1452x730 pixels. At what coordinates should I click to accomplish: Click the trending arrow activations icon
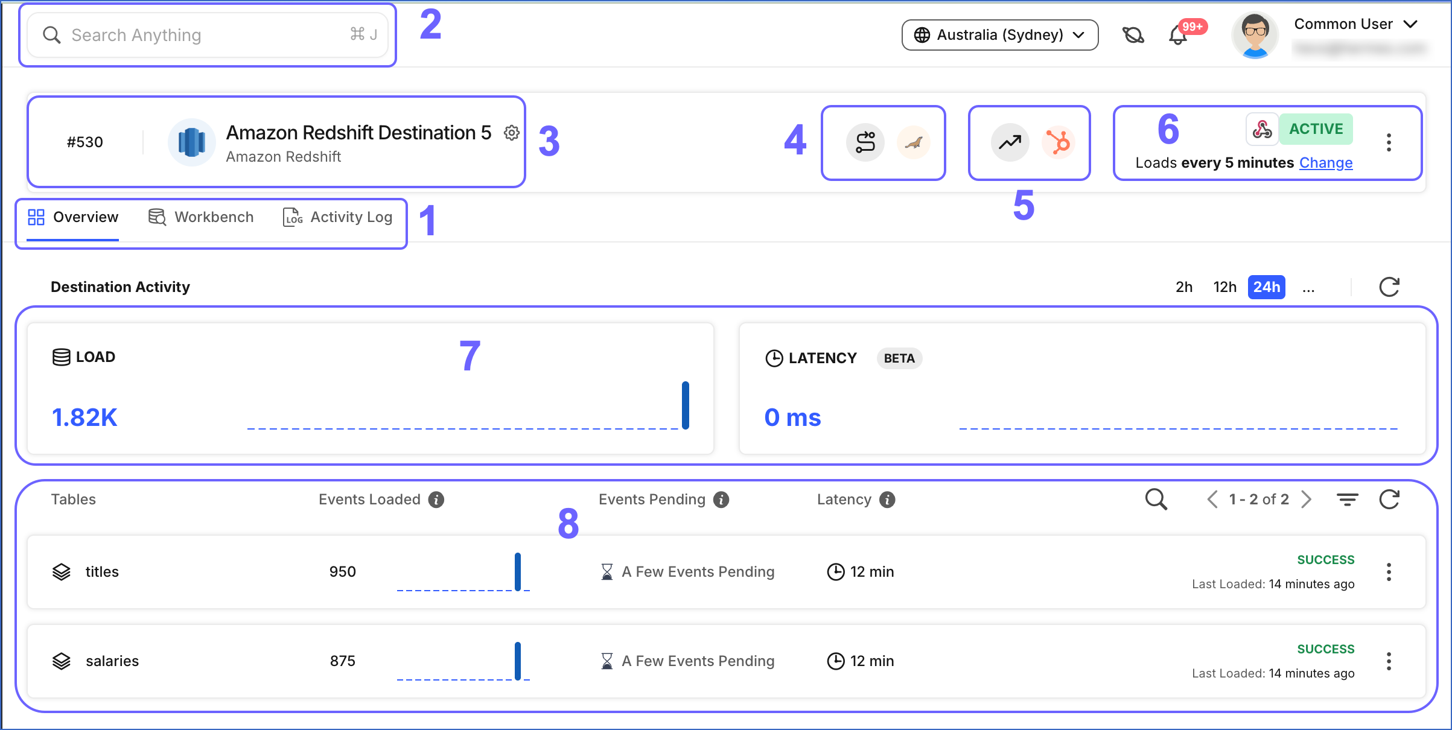coord(1010,142)
